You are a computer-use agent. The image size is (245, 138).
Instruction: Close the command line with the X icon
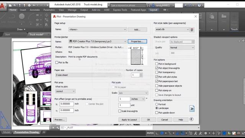point(53,128)
